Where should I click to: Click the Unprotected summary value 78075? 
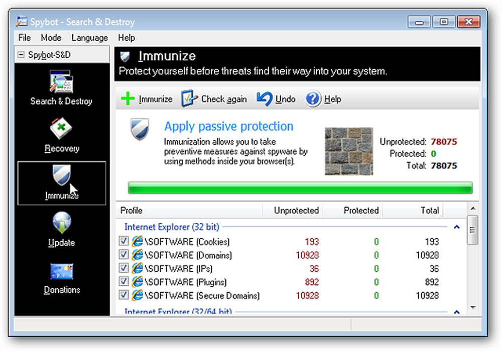[444, 141]
